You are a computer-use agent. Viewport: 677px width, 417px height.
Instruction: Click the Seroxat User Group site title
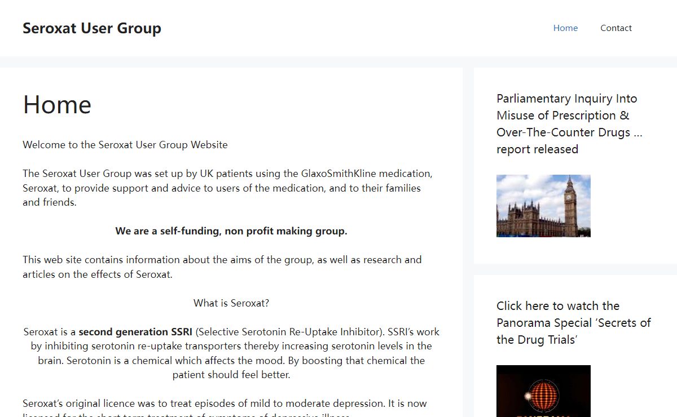point(92,28)
